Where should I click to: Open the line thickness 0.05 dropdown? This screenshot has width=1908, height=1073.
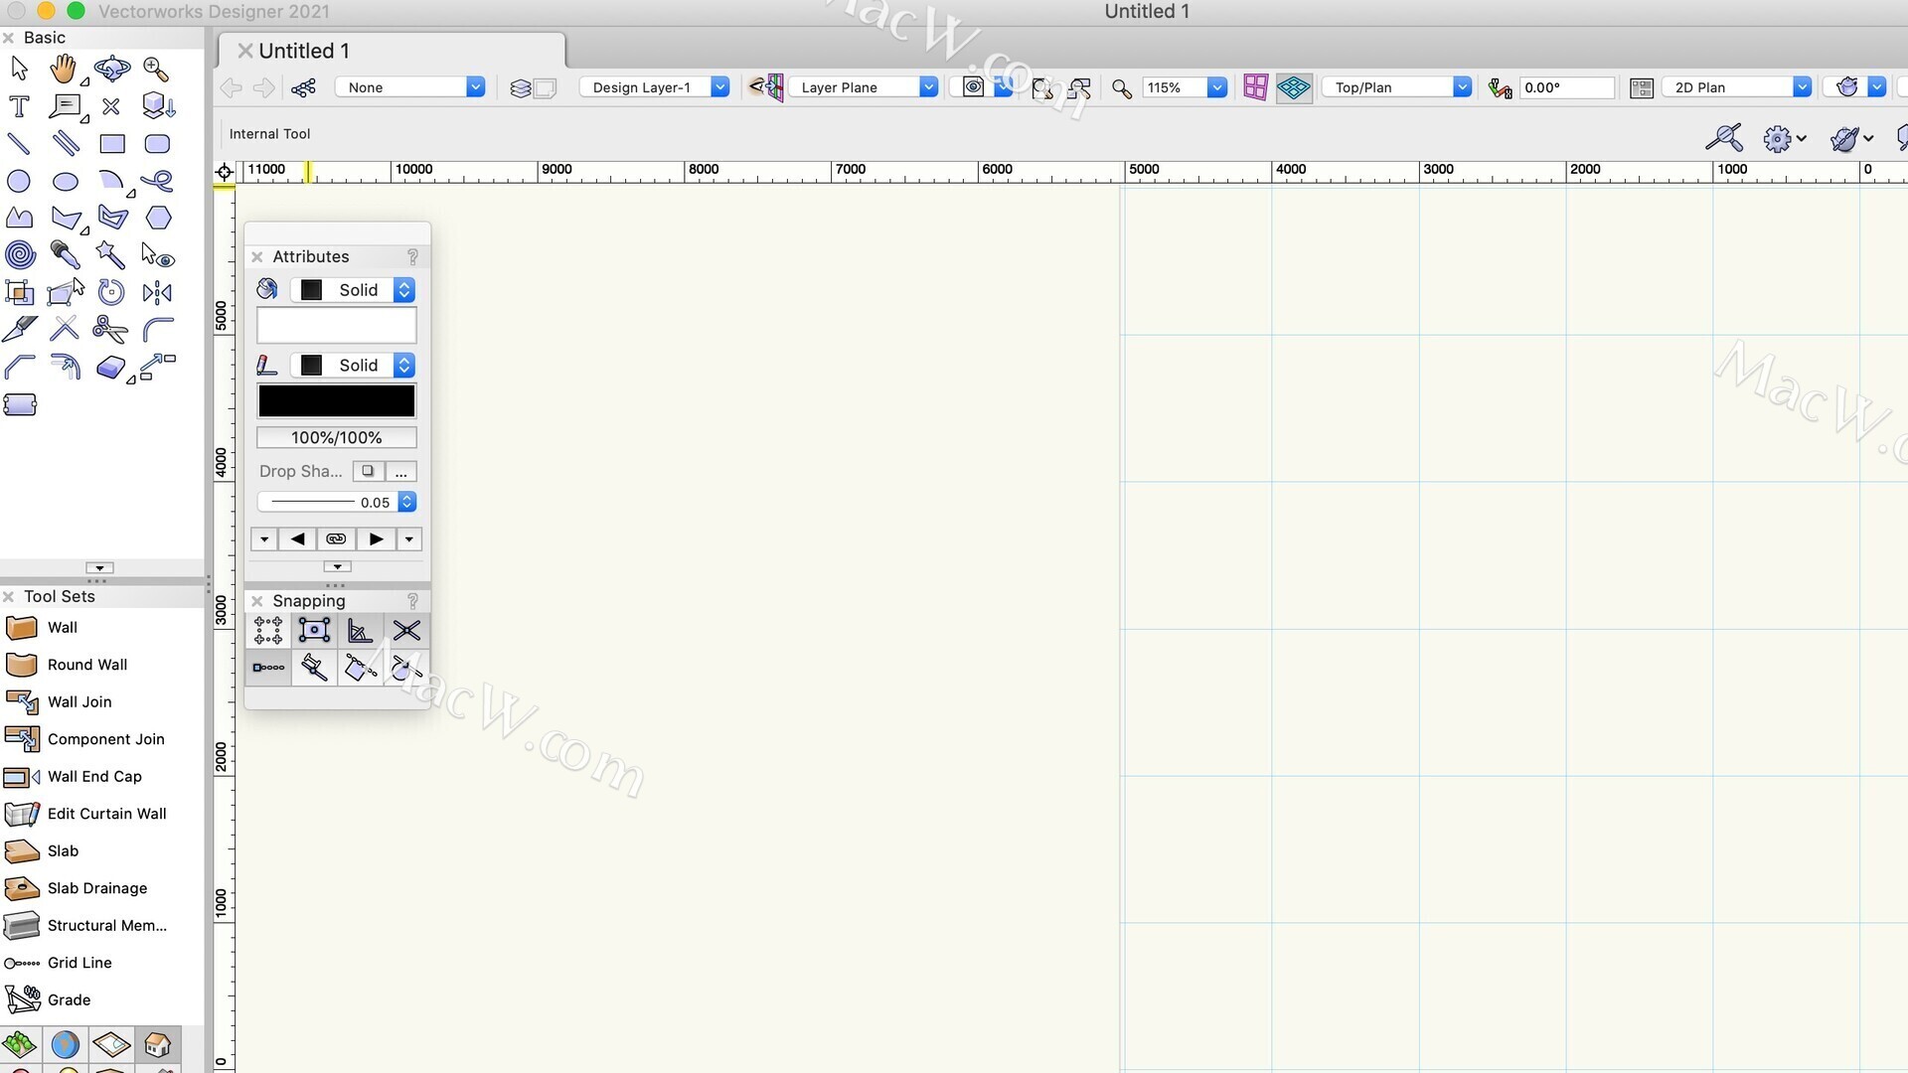click(x=337, y=503)
